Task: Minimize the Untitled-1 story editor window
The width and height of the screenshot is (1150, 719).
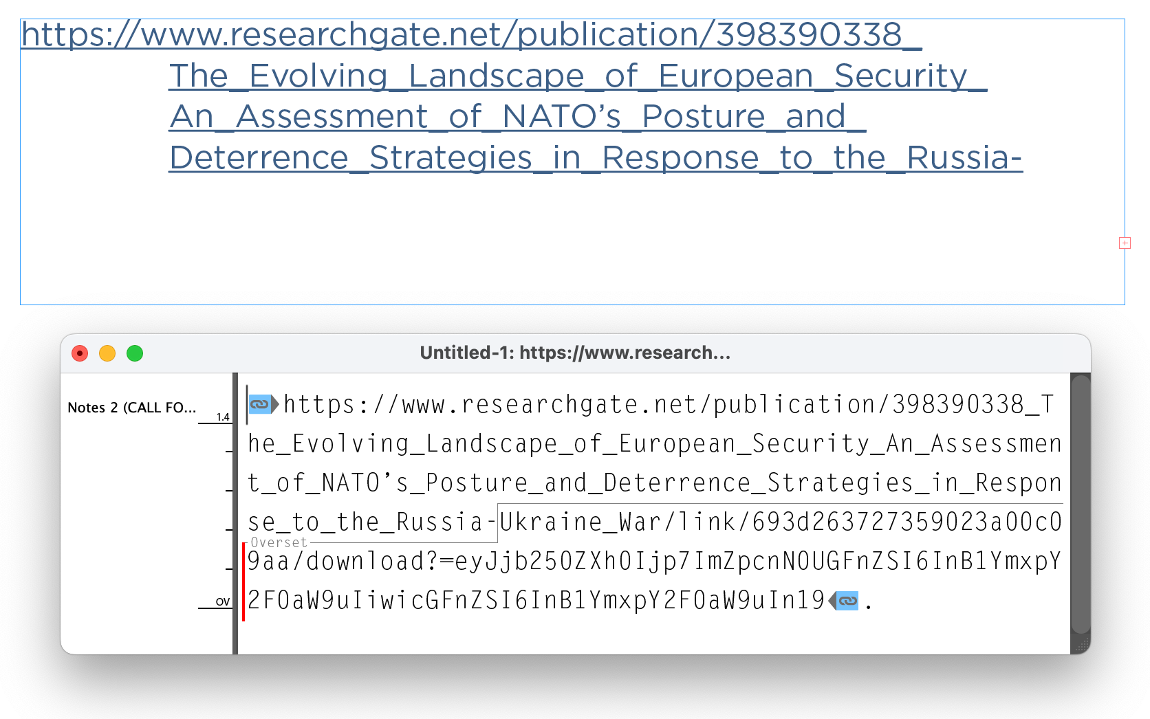Action: point(107,353)
